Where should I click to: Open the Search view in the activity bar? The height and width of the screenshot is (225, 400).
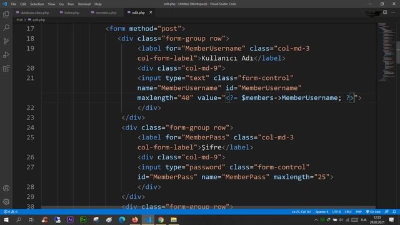pyautogui.click(x=6, y=27)
